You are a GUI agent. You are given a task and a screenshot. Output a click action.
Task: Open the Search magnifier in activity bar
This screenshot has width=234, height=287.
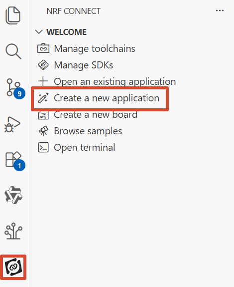tap(13, 51)
